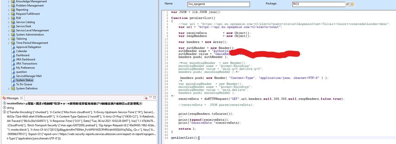Click the Reporting folder icon
Screen dimensions: 396x144
[x=13, y=10]
